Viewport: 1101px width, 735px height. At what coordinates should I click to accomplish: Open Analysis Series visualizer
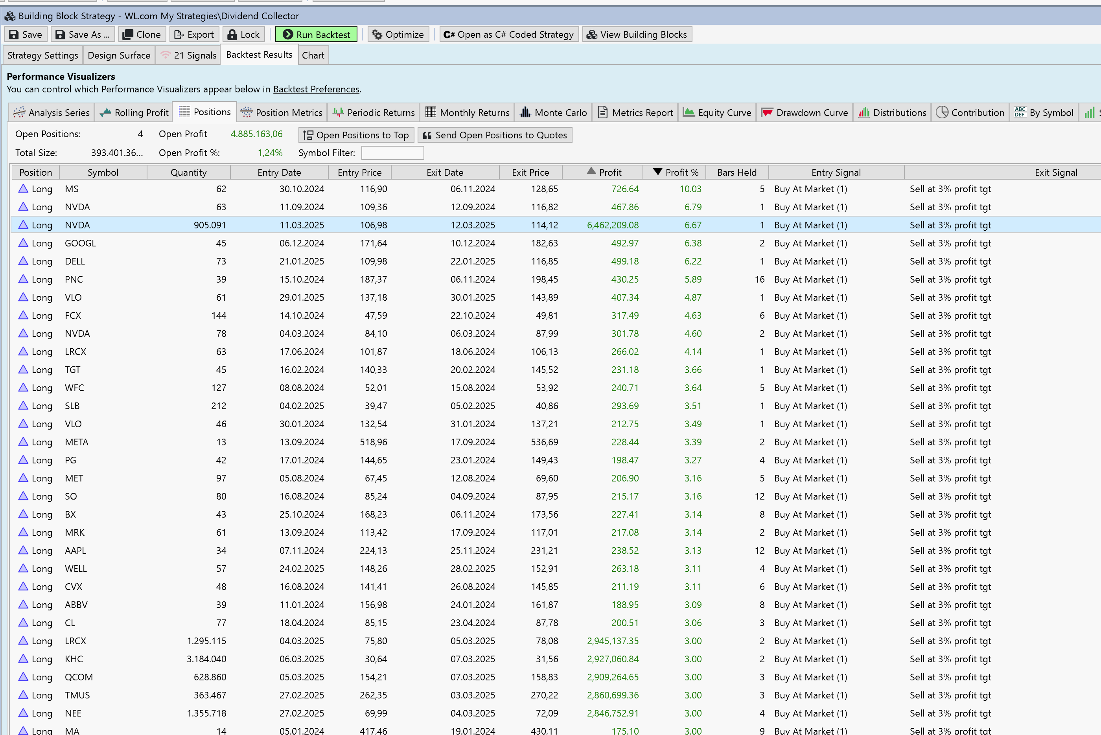[52, 112]
